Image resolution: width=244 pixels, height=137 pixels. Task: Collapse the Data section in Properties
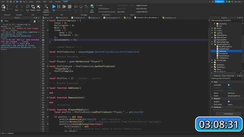coord(212,82)
